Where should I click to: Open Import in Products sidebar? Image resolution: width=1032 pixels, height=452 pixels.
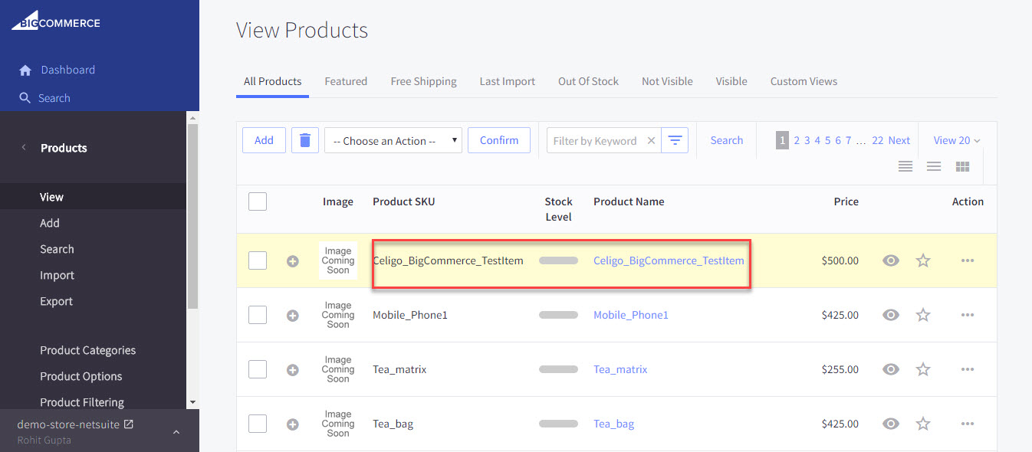click(57, 275)
